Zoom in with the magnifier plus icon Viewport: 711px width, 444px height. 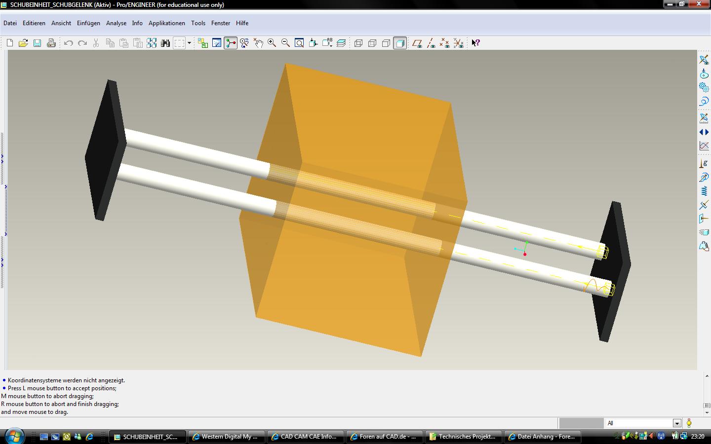[272, 43]
